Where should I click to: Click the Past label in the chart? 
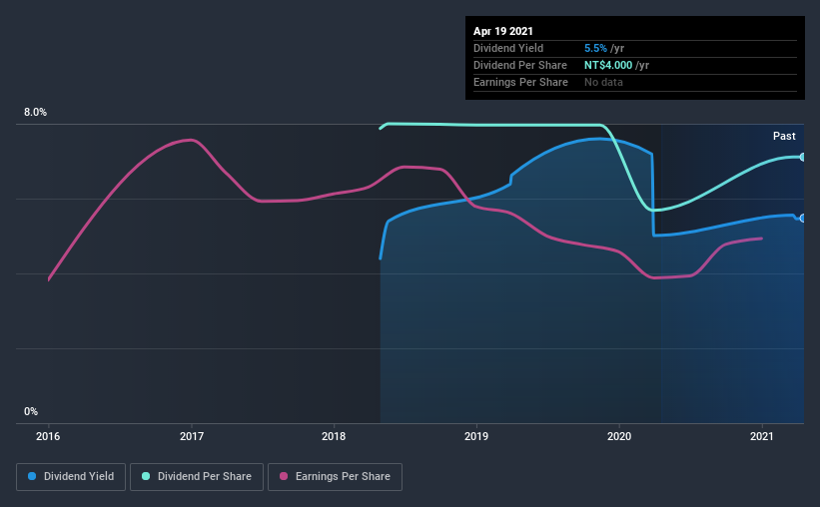point(784,136)
